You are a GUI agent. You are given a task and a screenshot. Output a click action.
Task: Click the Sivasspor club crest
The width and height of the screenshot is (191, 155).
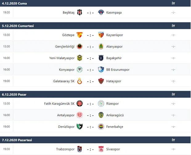[101, 149]
